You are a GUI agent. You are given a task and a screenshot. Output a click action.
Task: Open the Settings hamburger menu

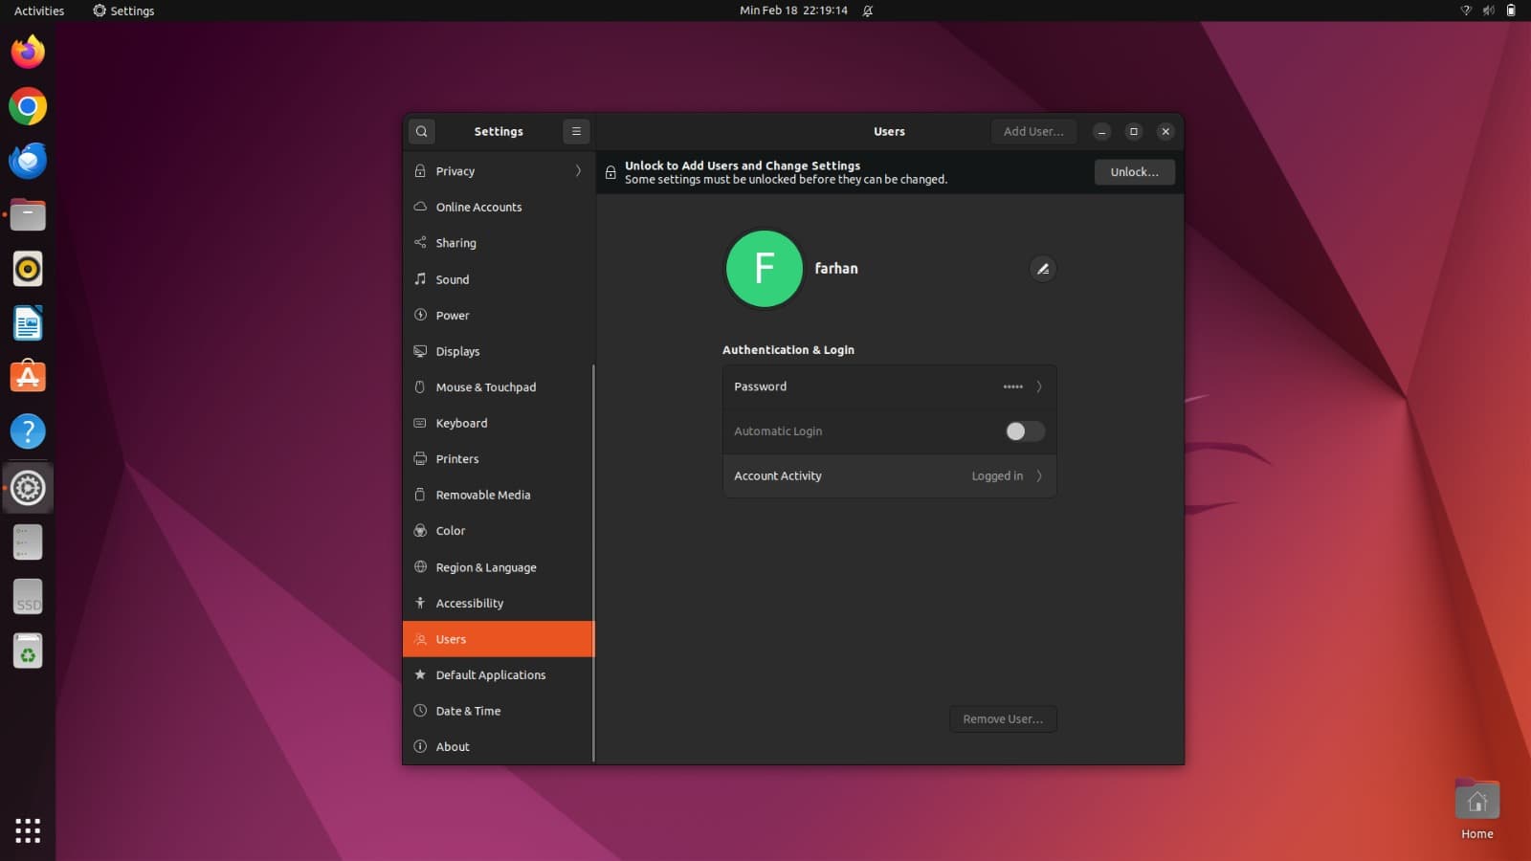[576, 131]
